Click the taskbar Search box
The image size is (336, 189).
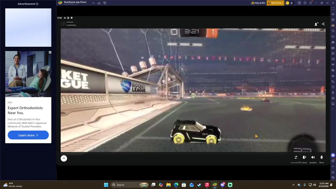click(130, 185)
